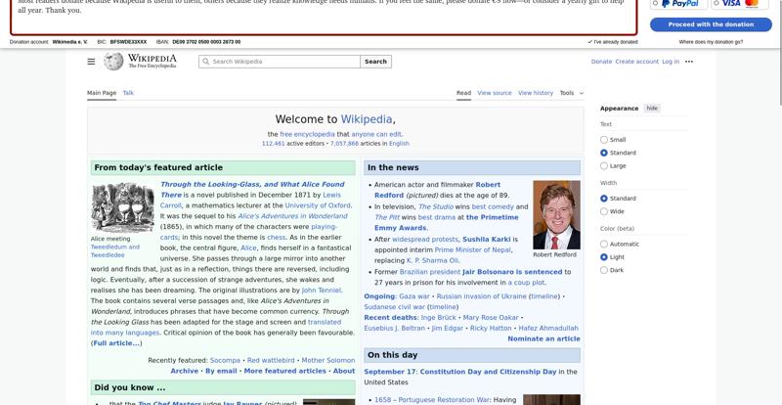Viewport: 782px width, 405px height.
Task: Open the View source tab
Action: click(x=495, y=93)
